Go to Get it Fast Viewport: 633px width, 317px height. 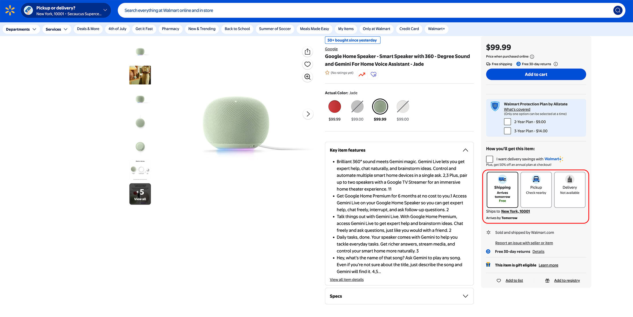tap(144, 29)
